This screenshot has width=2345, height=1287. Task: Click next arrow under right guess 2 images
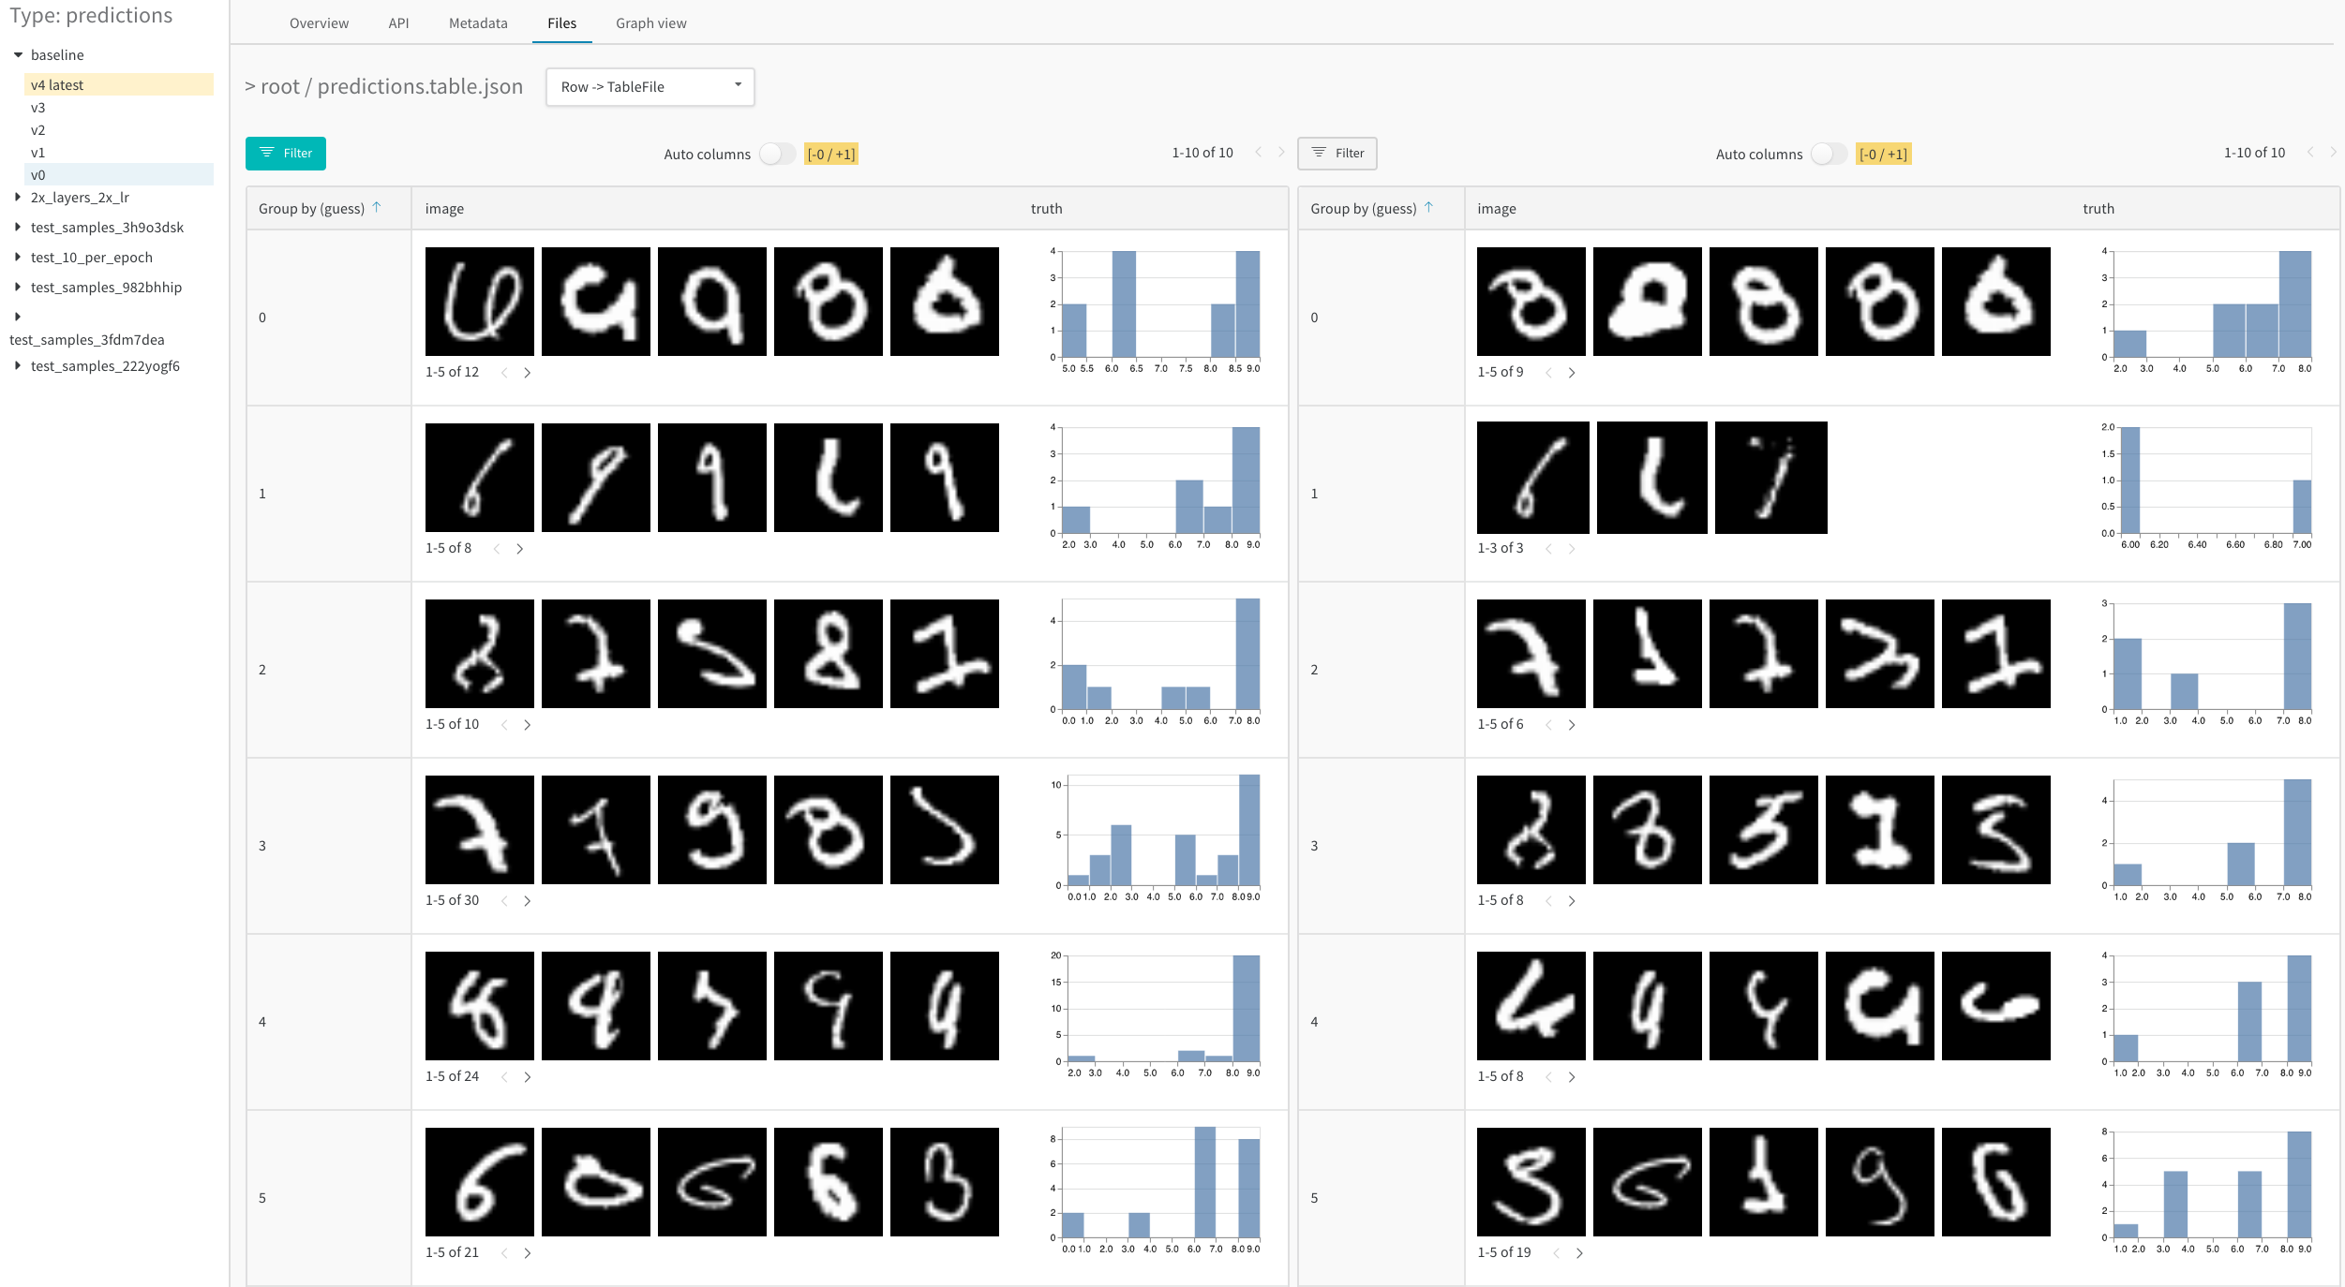[1572, 725]
